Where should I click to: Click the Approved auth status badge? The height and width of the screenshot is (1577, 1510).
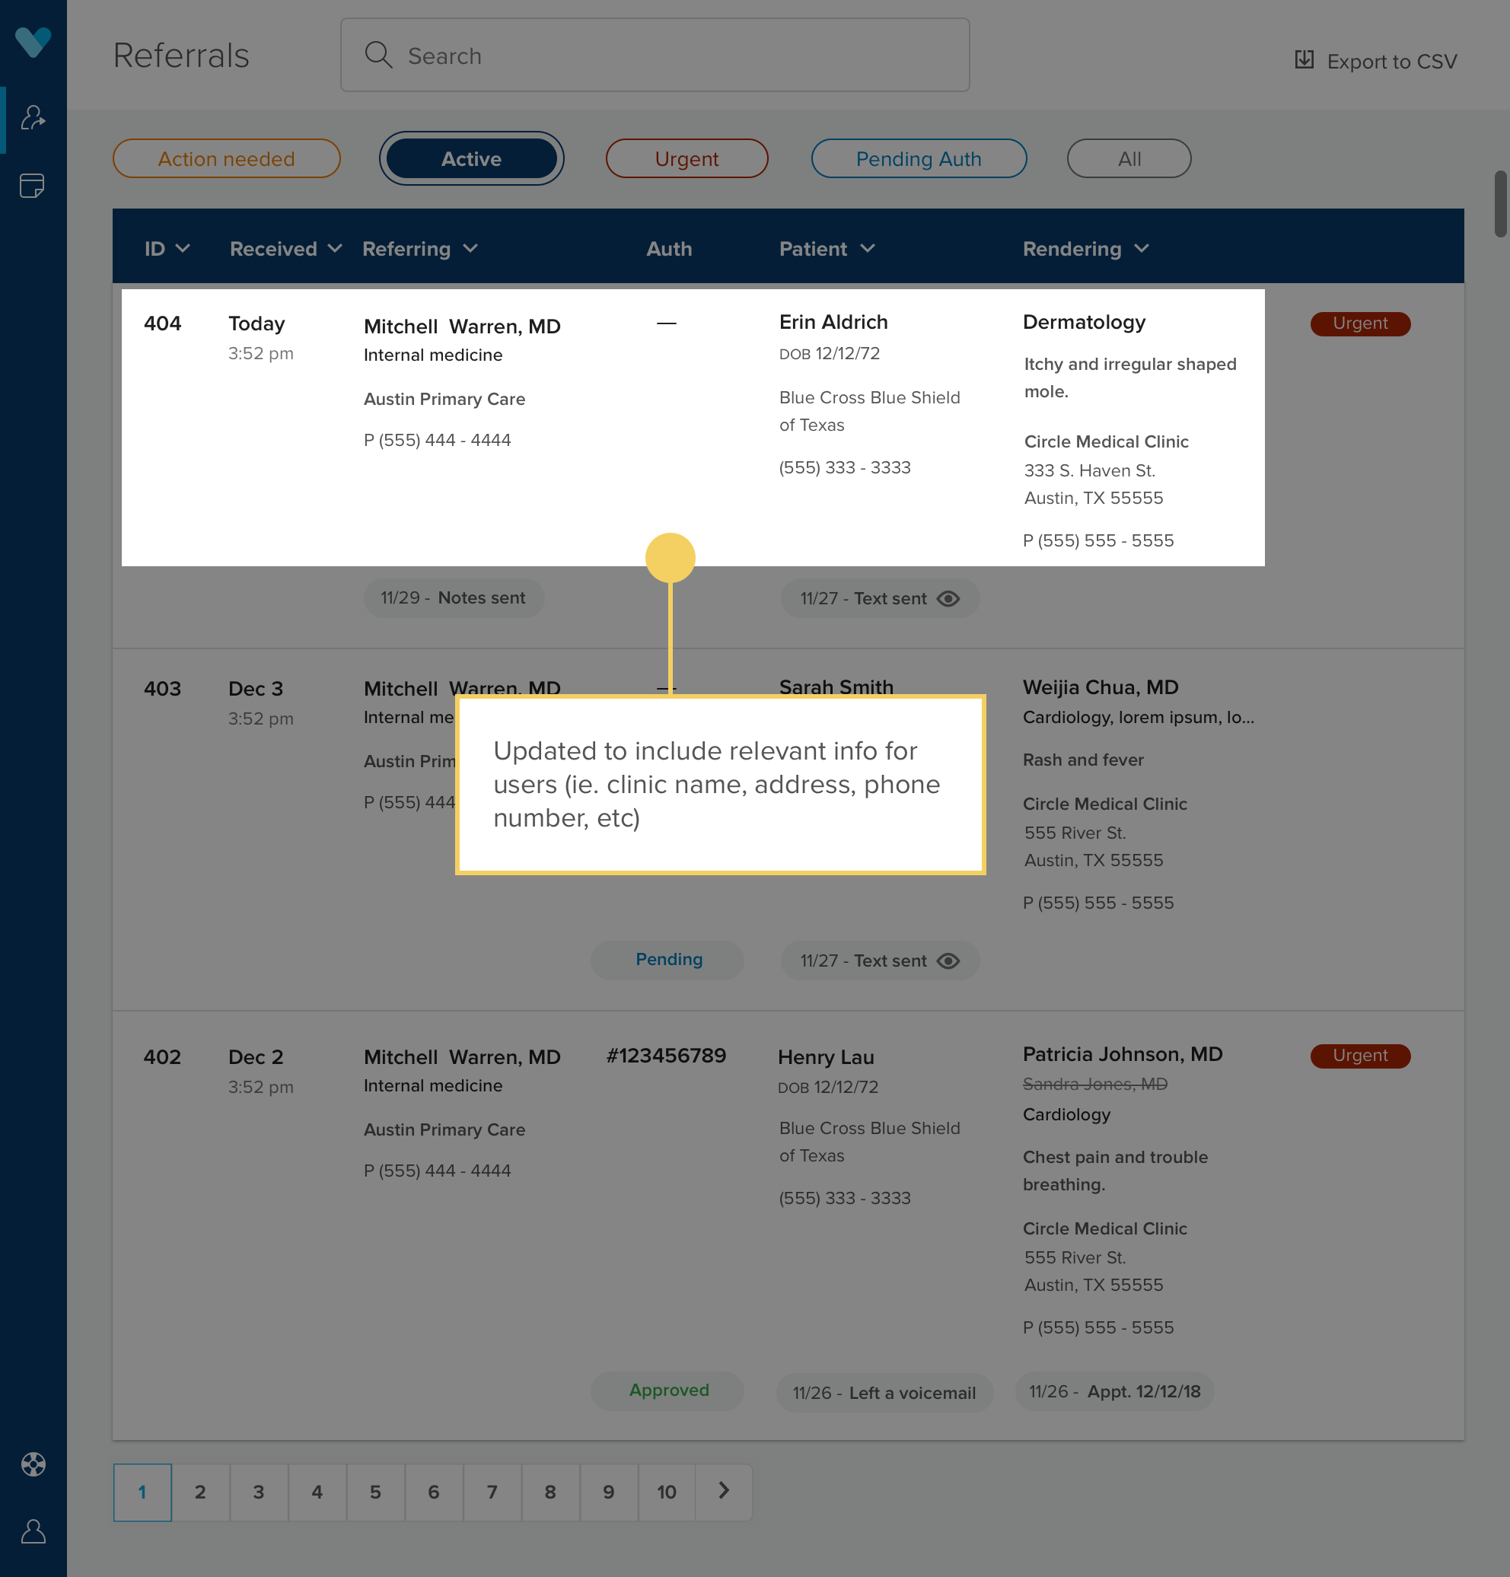tap(667, 1391)
